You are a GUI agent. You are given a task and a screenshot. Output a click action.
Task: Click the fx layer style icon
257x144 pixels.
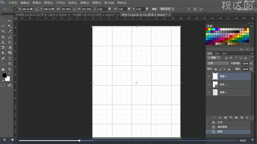coord(220,117)
